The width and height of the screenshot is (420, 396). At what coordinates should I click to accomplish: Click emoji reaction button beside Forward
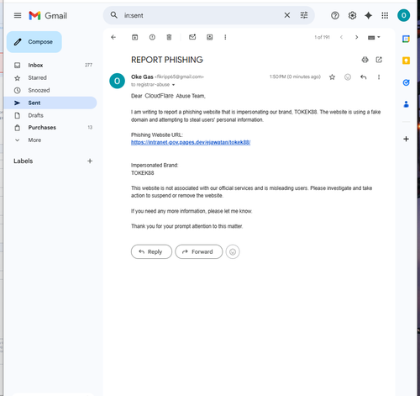pos(233,251)
